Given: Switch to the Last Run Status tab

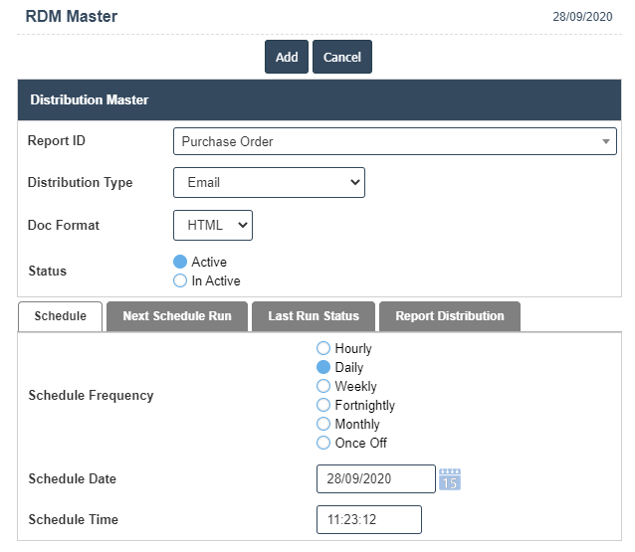Looking at the screenshot, I should click(x=314, y=316).
